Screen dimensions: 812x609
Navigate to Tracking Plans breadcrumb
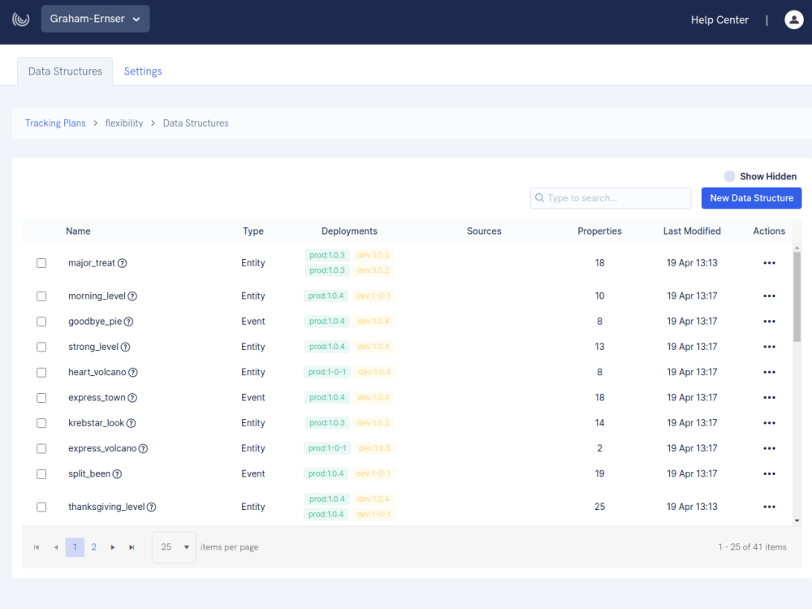(x=55, y=123)
